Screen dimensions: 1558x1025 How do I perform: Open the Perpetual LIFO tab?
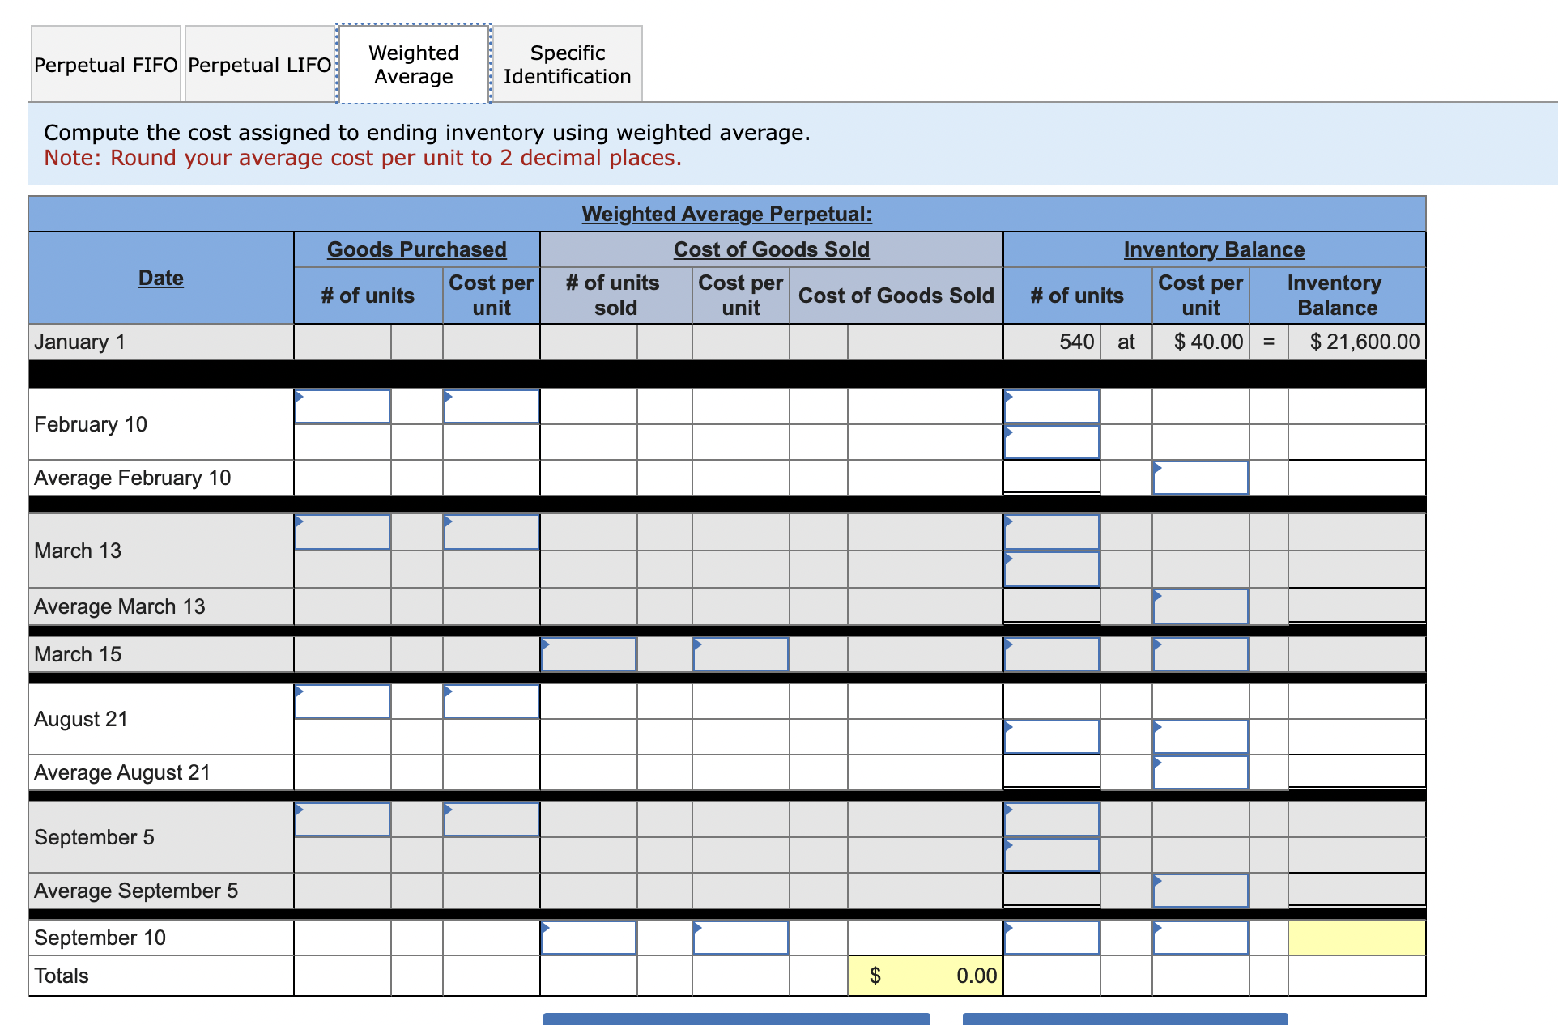(x=259, y=63)
